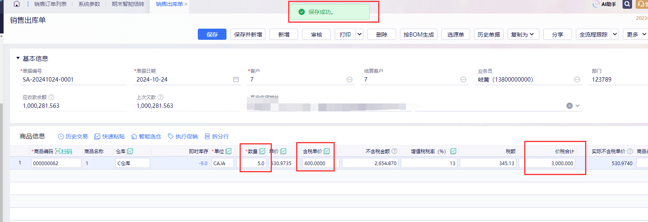The image size is (648, 222).
Task: Open 历史交易 in product info
Action: pyautogui.click(x=73, y=136)
